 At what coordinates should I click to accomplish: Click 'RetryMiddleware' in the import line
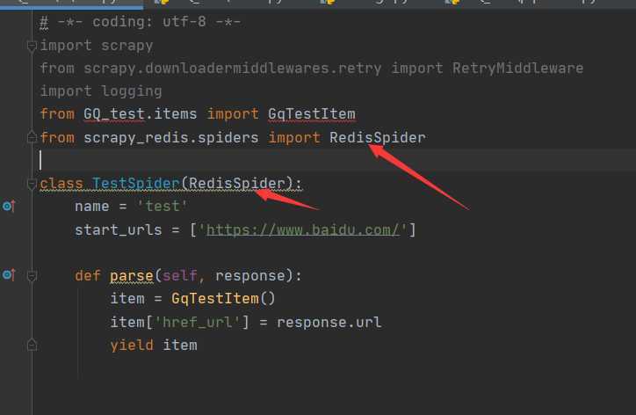[x=518, y=69]
